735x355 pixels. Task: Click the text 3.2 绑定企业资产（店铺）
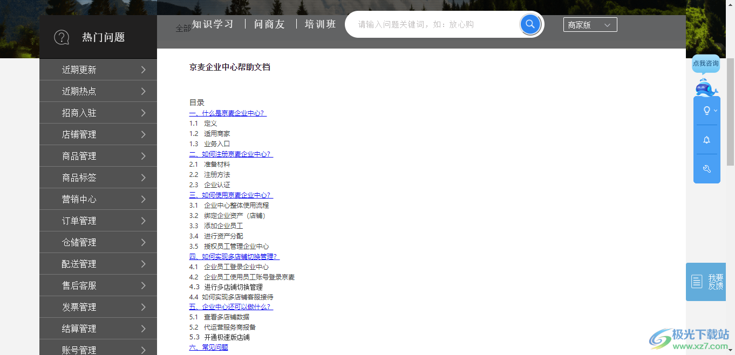click(x=229, y=216)
